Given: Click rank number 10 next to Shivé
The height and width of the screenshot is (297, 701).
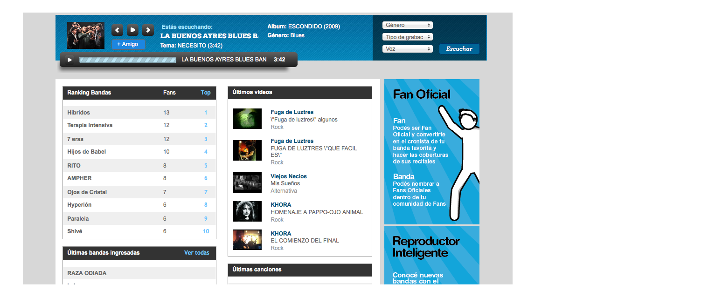Looking at the screenshot, I should point(206,231).
